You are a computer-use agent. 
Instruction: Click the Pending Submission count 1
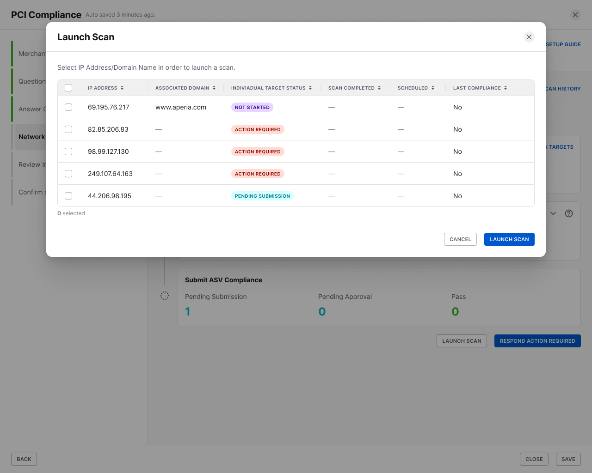(188, 312)
